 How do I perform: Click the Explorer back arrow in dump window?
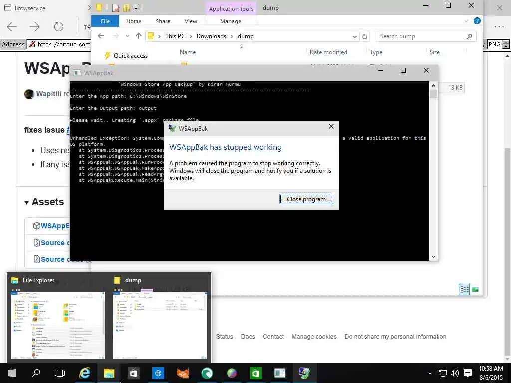[101, 36]
